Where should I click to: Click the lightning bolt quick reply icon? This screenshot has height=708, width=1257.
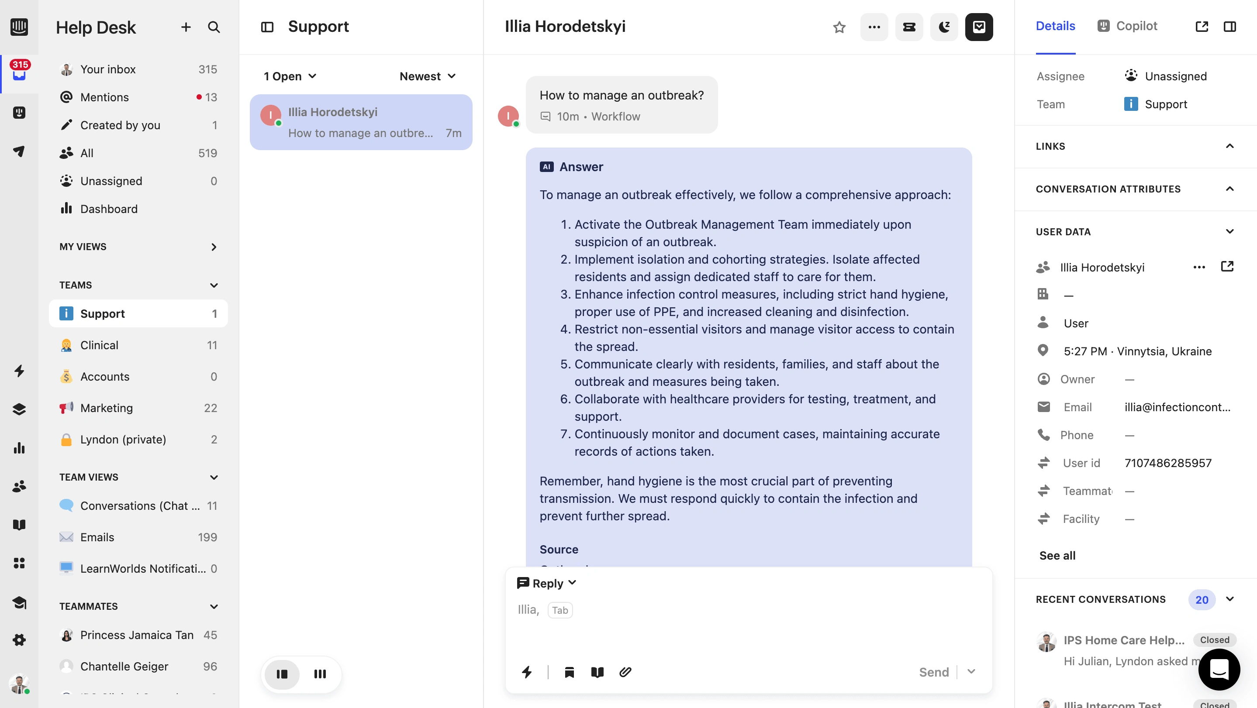tap(526, 672)
